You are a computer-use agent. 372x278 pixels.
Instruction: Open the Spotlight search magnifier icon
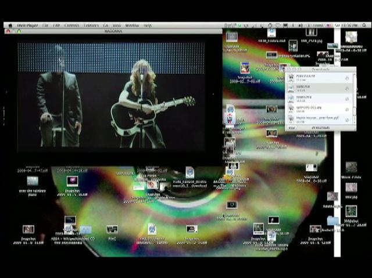click(x=364, y=26)
